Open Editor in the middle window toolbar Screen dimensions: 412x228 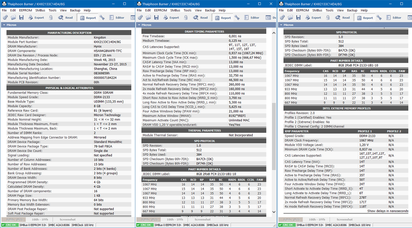[x=251, y=17]
